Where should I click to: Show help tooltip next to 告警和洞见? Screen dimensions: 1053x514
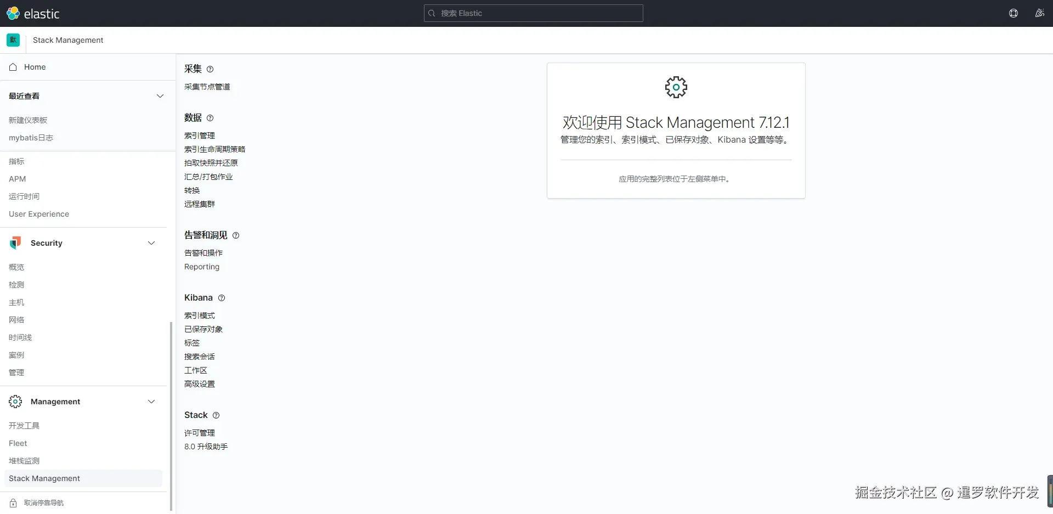[x=236, y=235]
